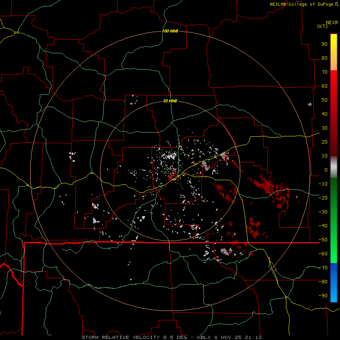The width and height of the screenshot is (340, 340).
Task: Click the "[KT]" units label
Action: [x=323, y=26]
